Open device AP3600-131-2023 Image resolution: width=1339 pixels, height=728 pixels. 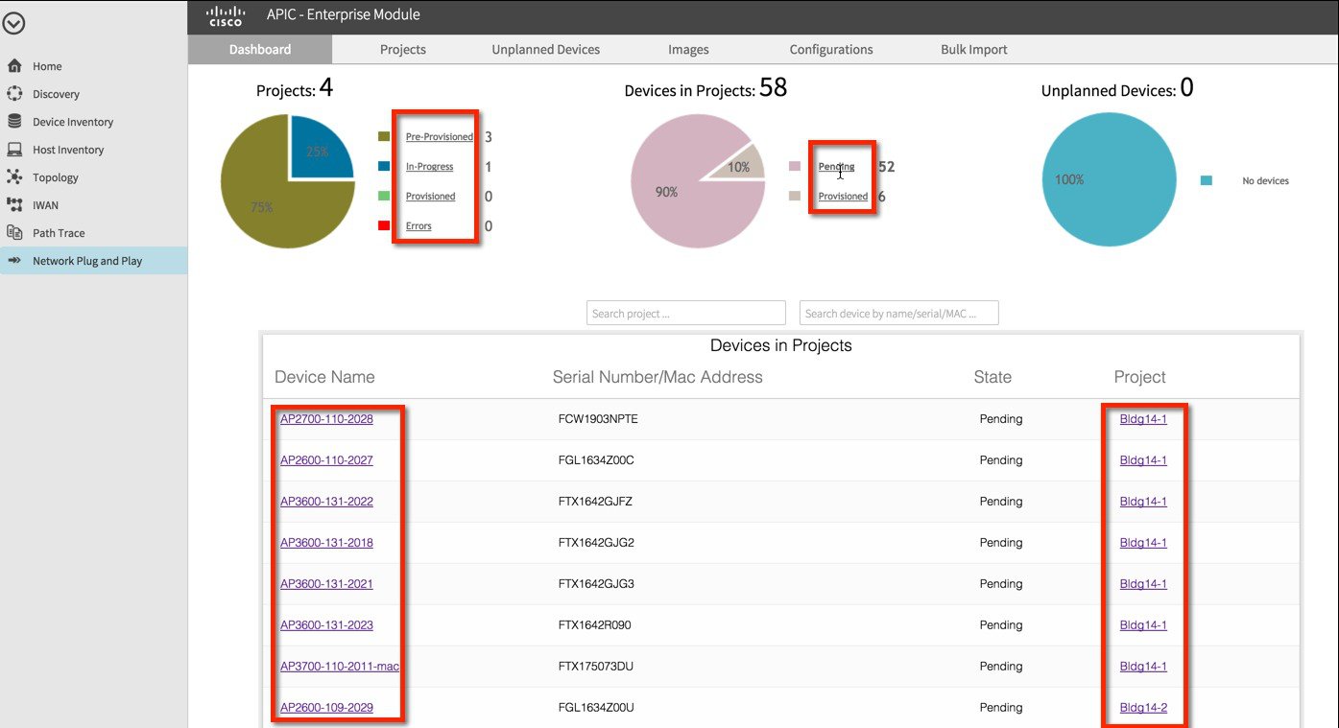326,625
